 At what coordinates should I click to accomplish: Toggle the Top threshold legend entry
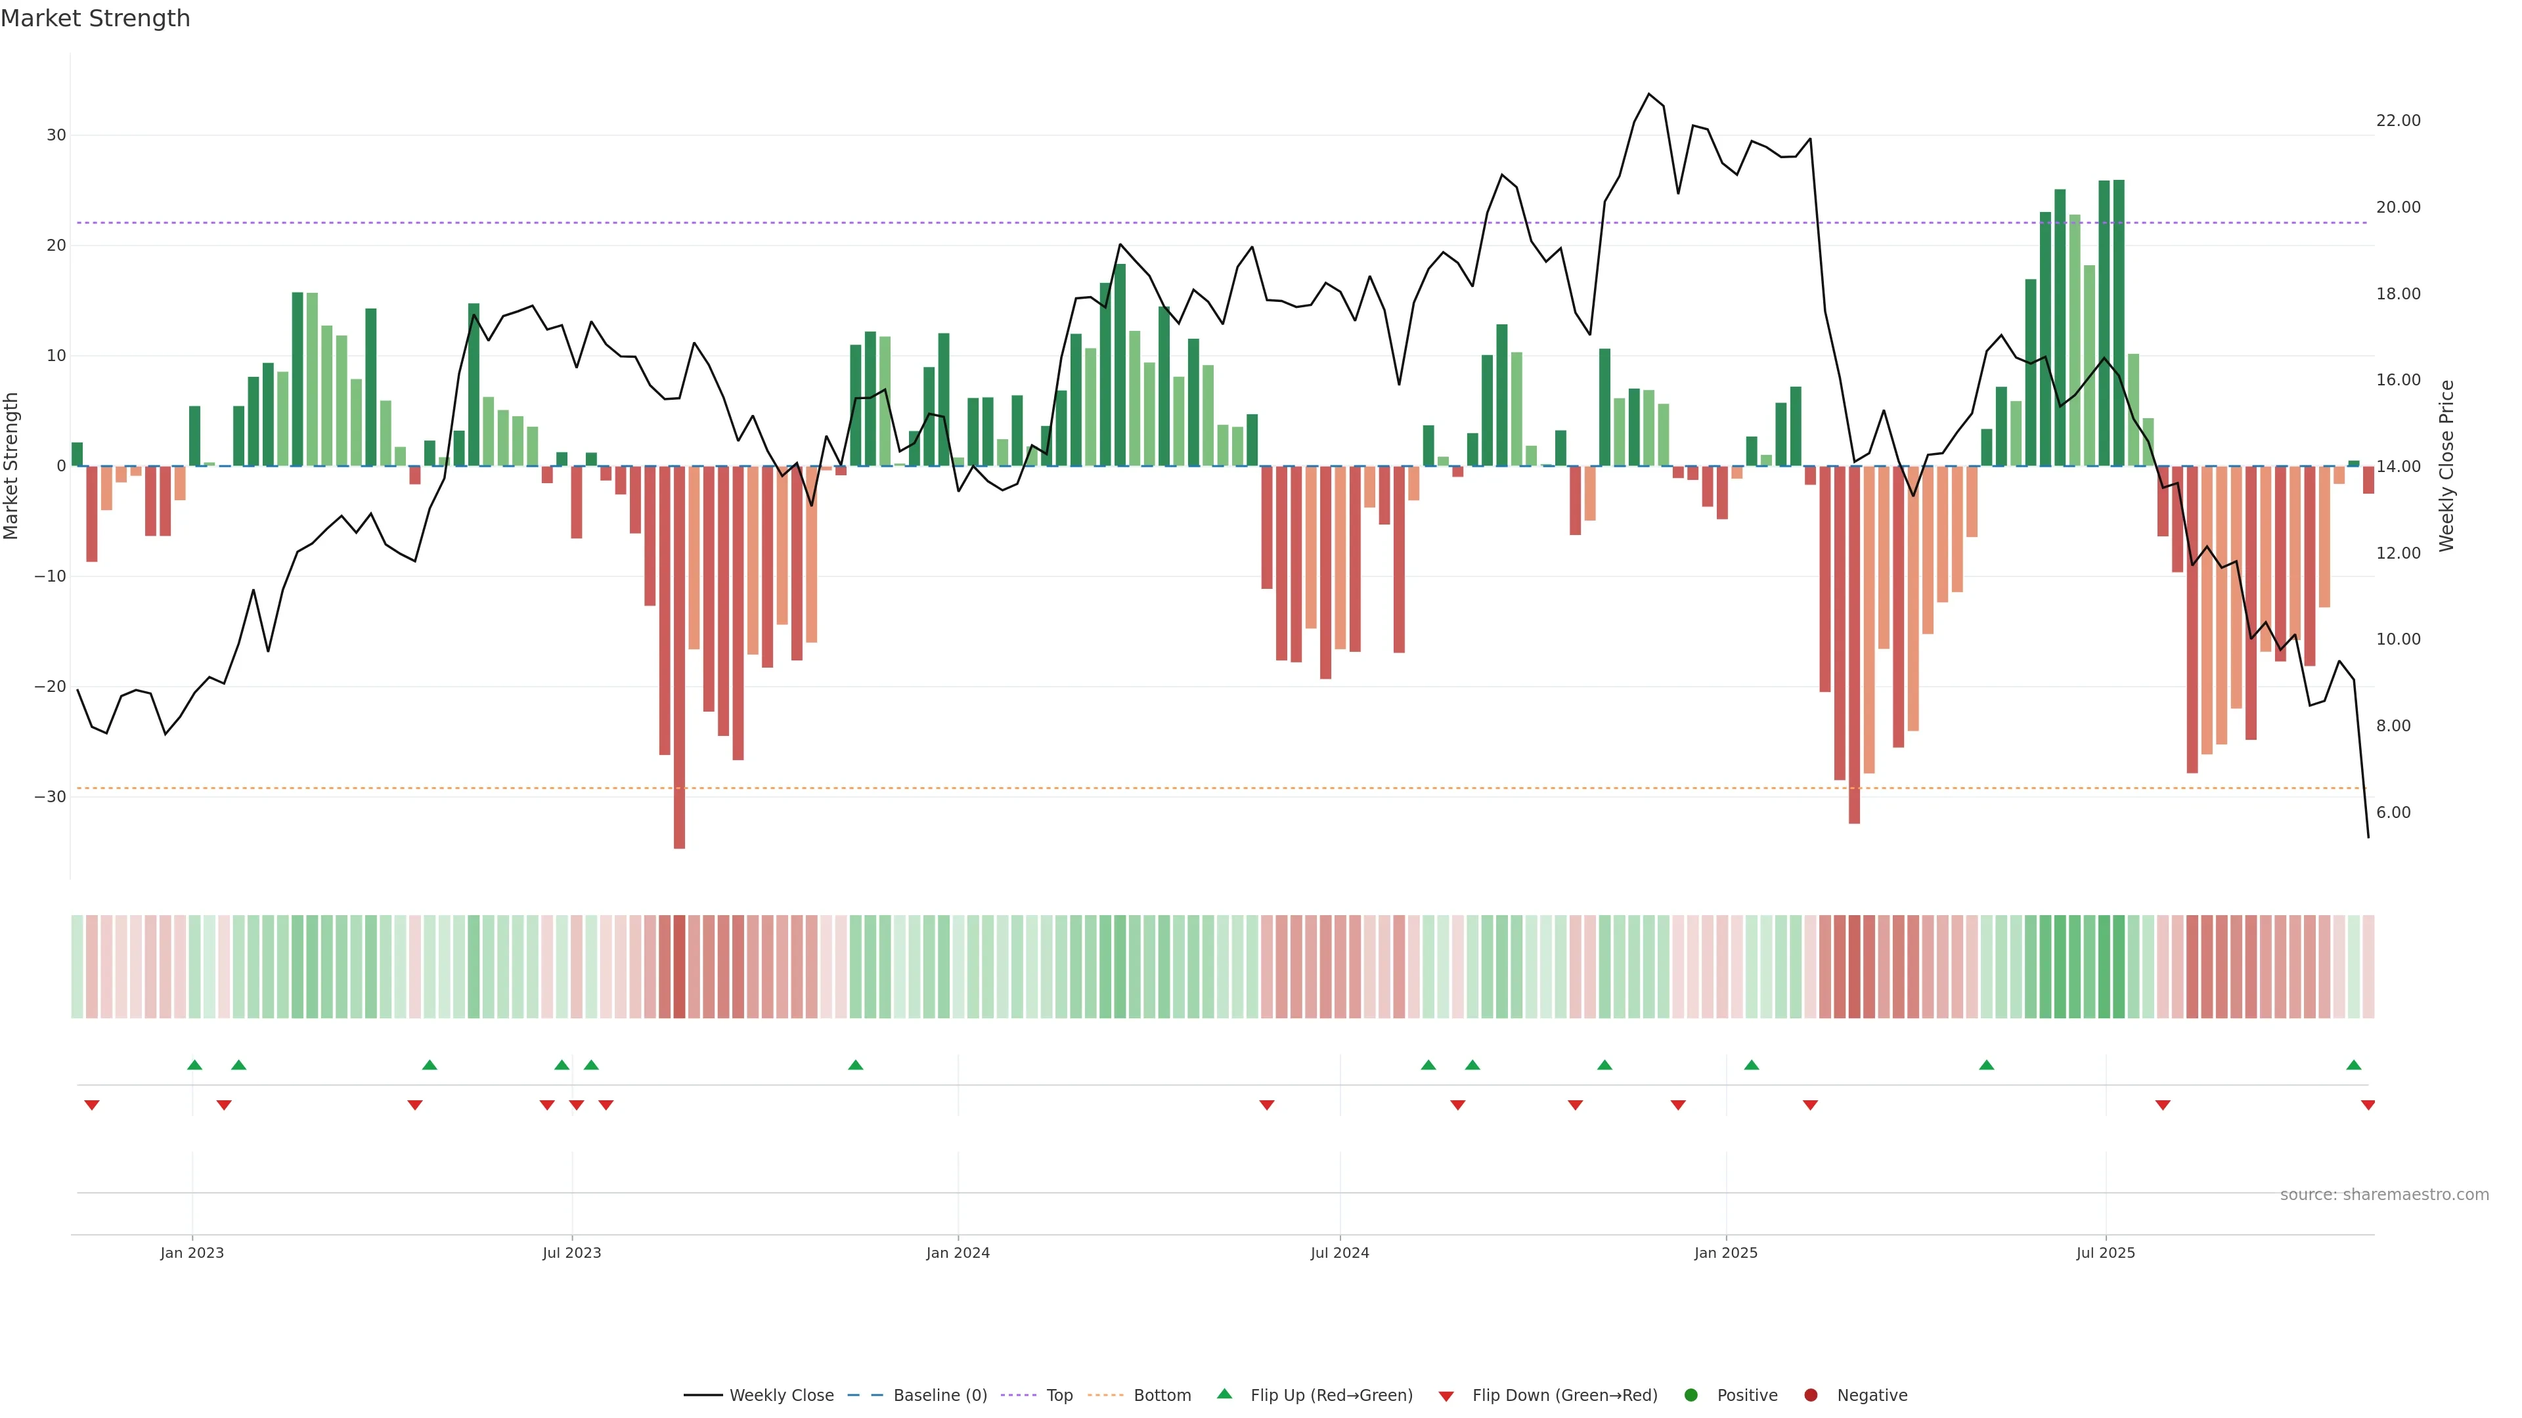1059,1394
